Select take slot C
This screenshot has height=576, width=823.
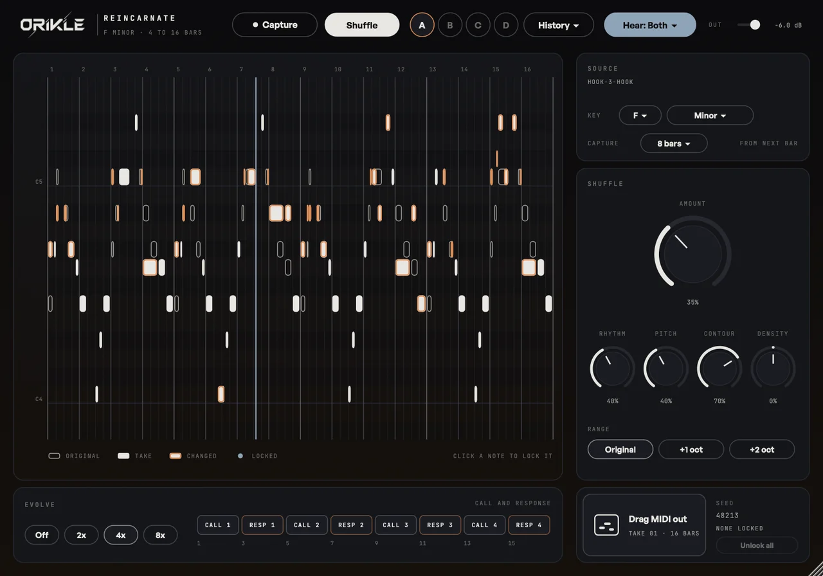[478, 25]
